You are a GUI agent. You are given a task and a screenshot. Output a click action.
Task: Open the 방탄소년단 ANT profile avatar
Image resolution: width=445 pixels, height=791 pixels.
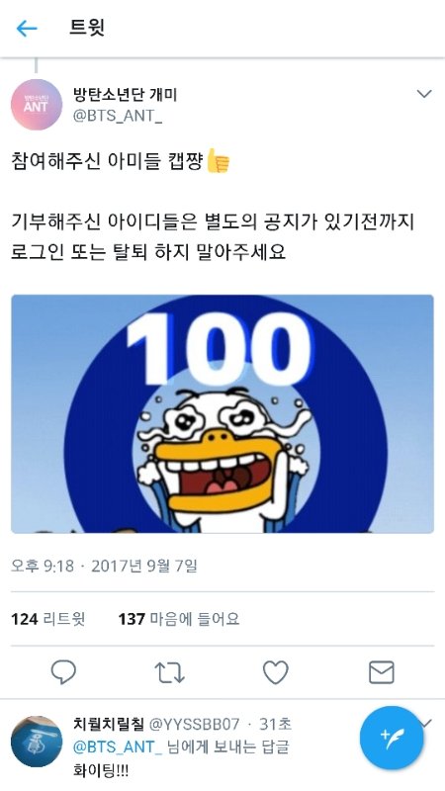pos(37,105)
